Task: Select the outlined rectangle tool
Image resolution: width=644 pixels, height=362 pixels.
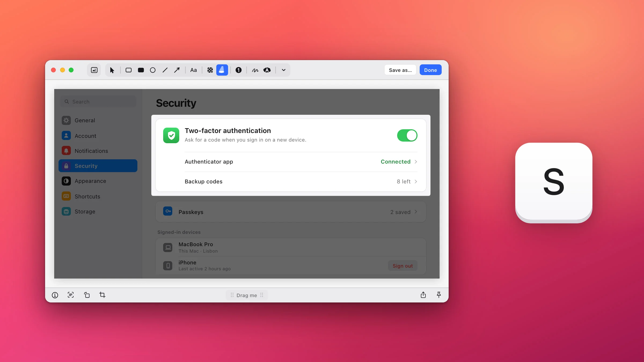Action: pos(129,70)
